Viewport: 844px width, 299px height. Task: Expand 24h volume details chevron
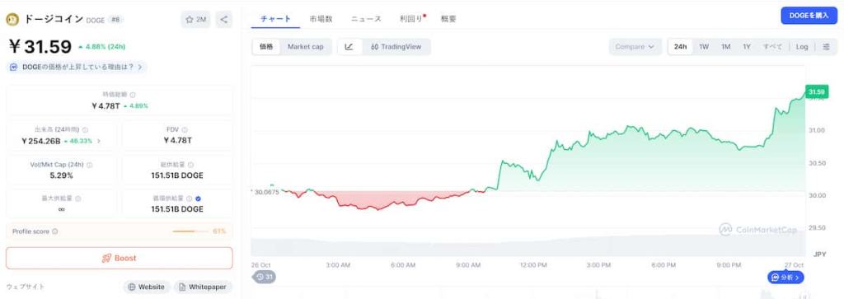(99, 141)
